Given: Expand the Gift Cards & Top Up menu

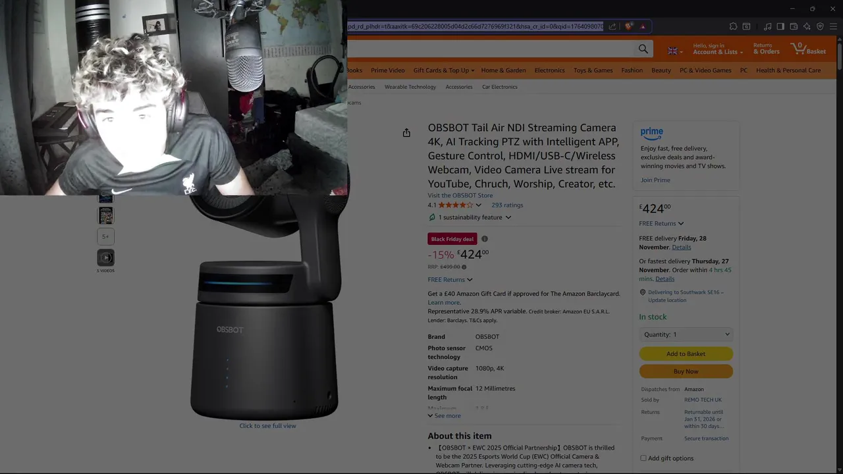Looking at the screenshot, I should pos(445,70).
